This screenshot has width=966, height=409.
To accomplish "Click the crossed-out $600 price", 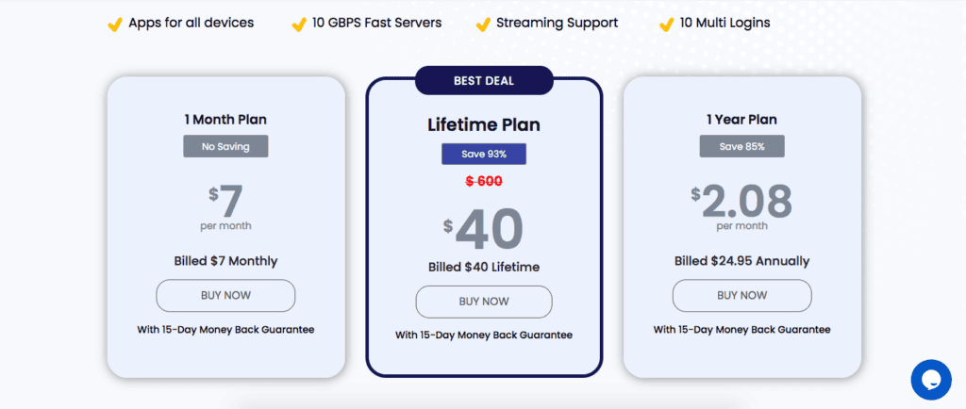I will pos(484,181).
